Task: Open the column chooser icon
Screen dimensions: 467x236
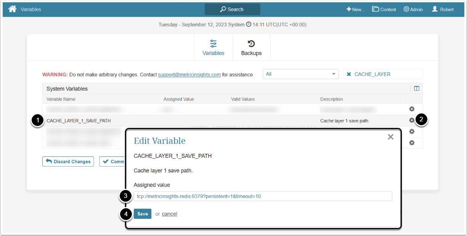Action: (417, 89)
